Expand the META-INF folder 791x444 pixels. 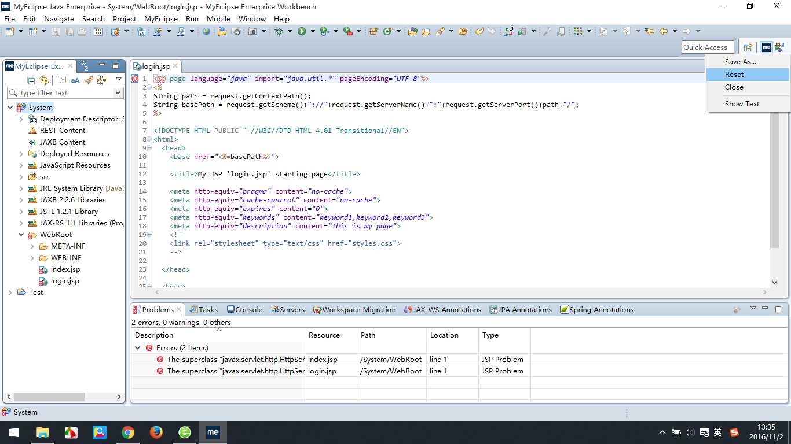tap(32, 246)
